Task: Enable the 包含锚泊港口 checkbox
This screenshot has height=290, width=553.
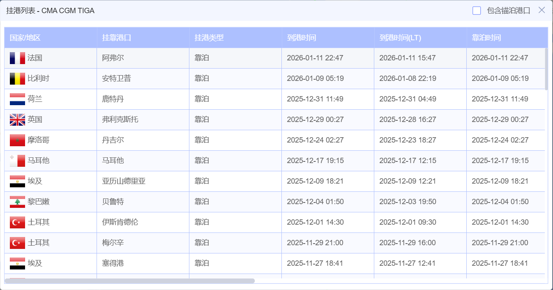Action: (477, 11)
